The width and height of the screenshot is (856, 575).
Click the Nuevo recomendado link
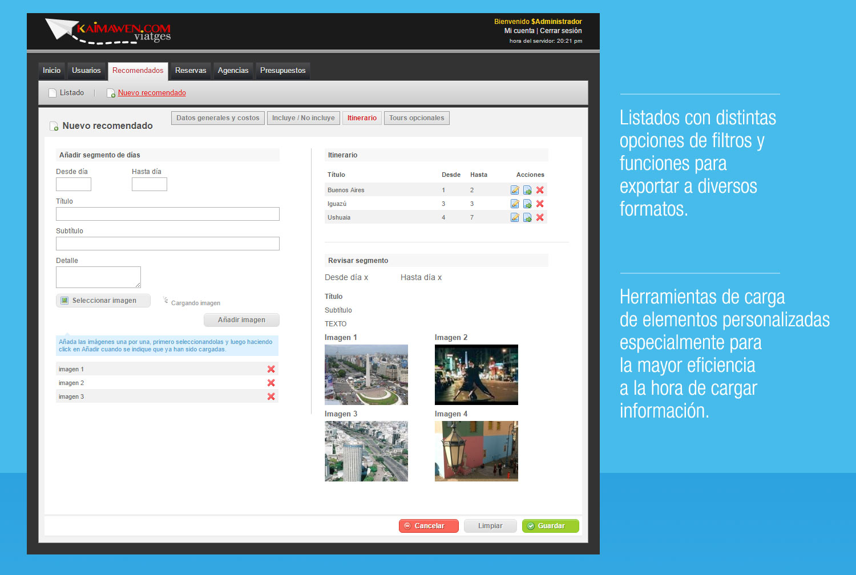coord(152,93)
